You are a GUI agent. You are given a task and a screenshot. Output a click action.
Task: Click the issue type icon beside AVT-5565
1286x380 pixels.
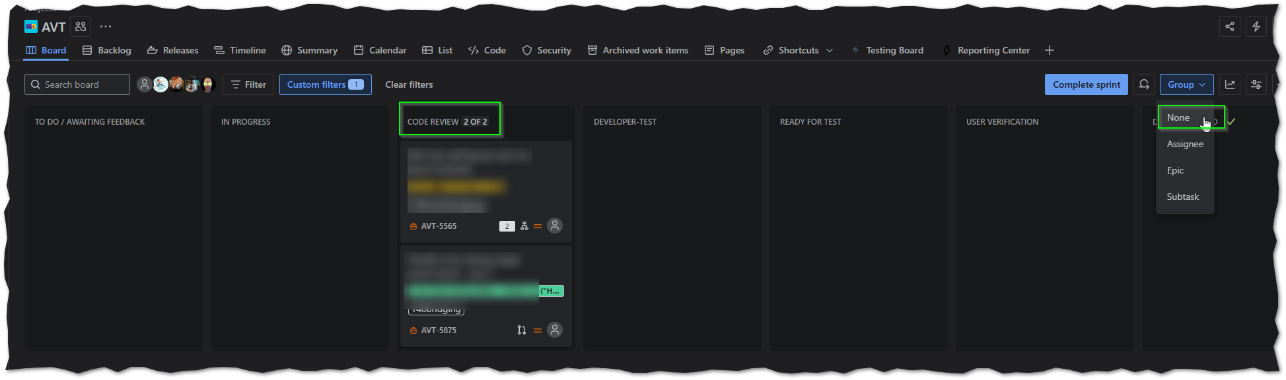click(413, 226)
